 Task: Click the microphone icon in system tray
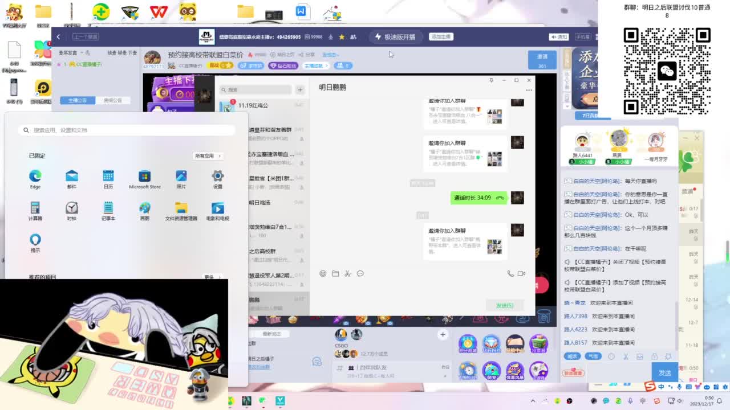click(631, 401)
